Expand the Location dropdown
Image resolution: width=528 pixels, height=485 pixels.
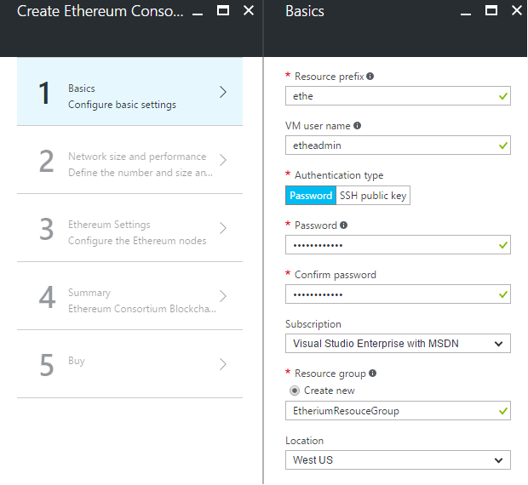[x=398, y=460]
